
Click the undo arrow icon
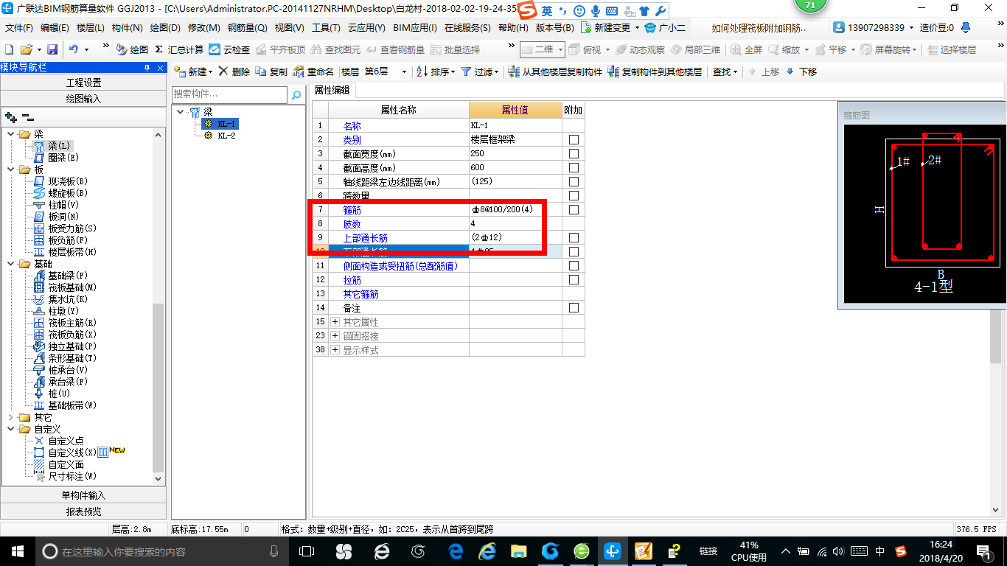click(74, 49)
